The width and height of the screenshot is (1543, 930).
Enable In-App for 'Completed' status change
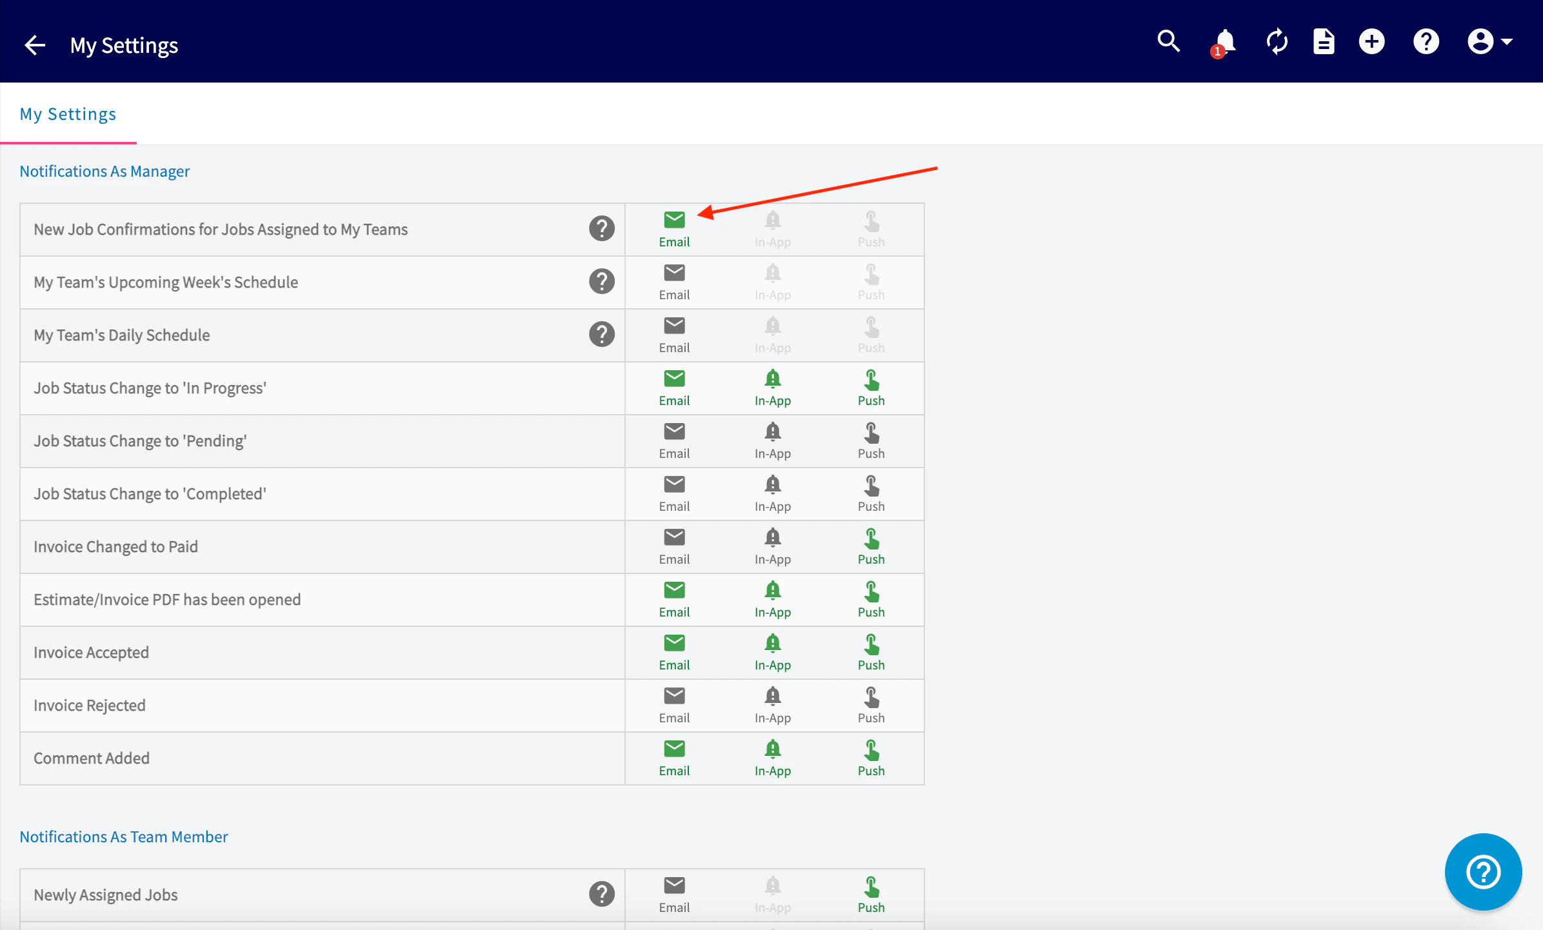click(x=773, y=494)
